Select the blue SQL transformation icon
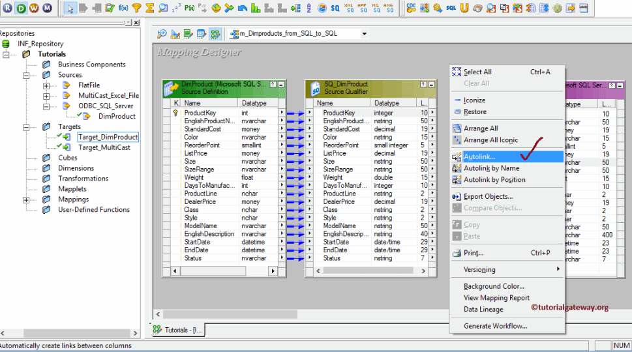This screenshot has height=352, width=632. coord(451,8)
